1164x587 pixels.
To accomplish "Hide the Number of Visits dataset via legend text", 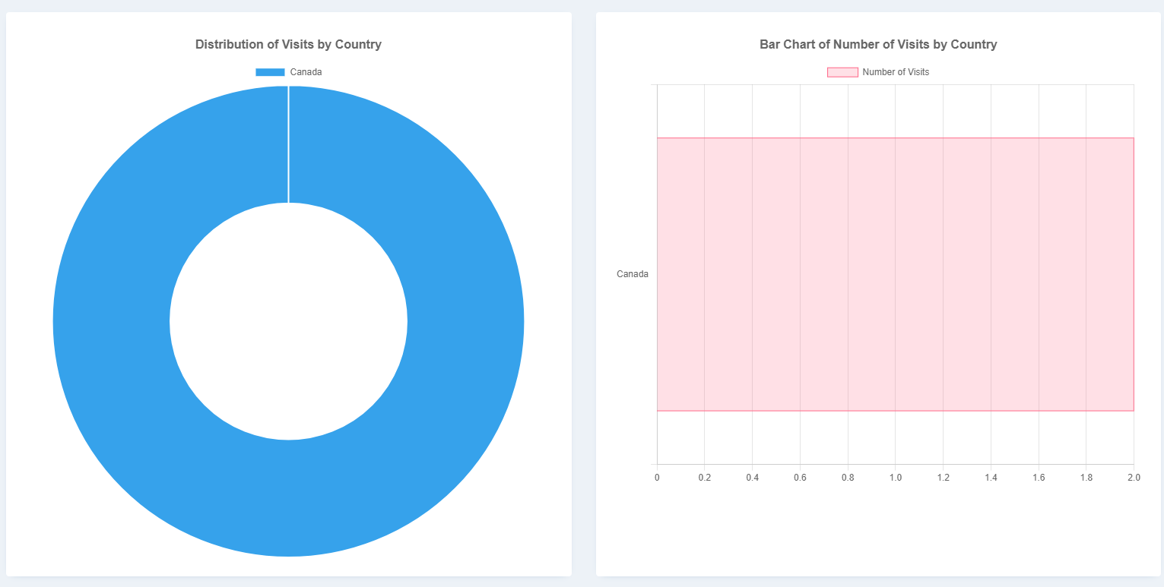I will tap(895, 72).
